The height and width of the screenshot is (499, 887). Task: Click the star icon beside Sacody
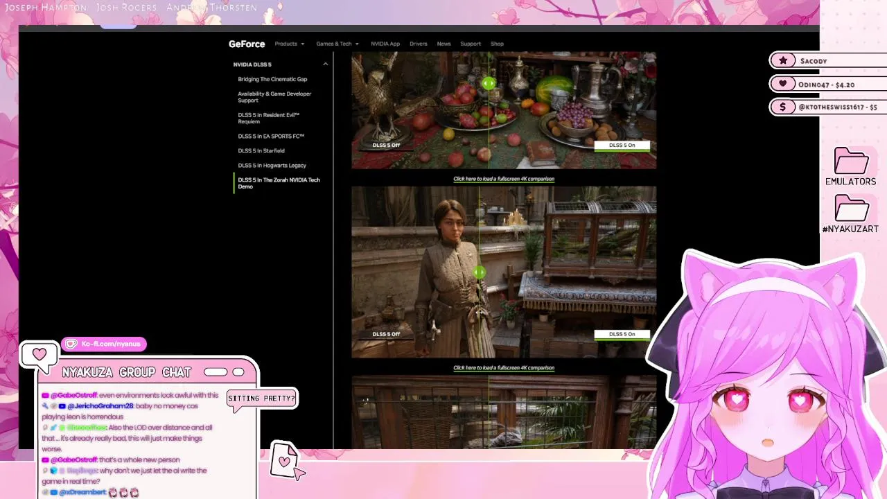(x=783, y=61)
